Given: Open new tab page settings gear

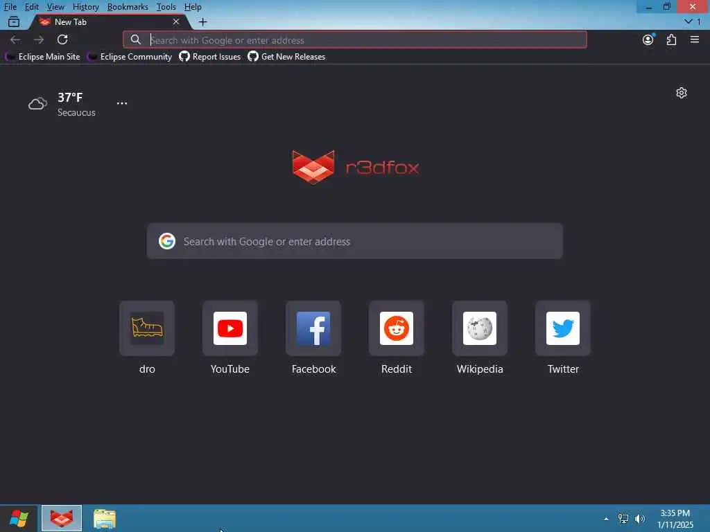Looking at the screenshot, I should [x=682, y=93].
